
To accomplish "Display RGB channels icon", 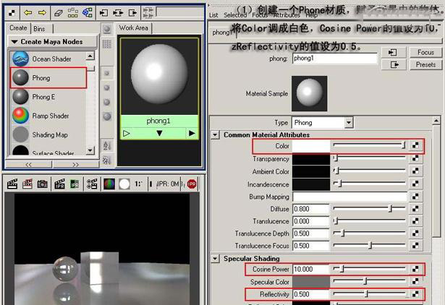I will click(109, 184).
